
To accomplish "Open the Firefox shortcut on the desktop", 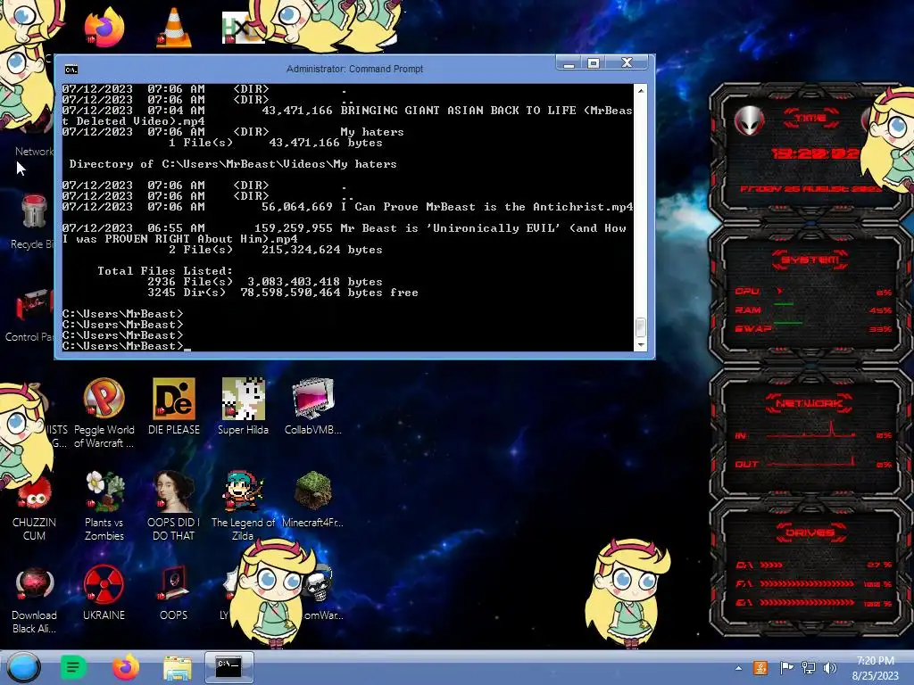I will 104,28.
